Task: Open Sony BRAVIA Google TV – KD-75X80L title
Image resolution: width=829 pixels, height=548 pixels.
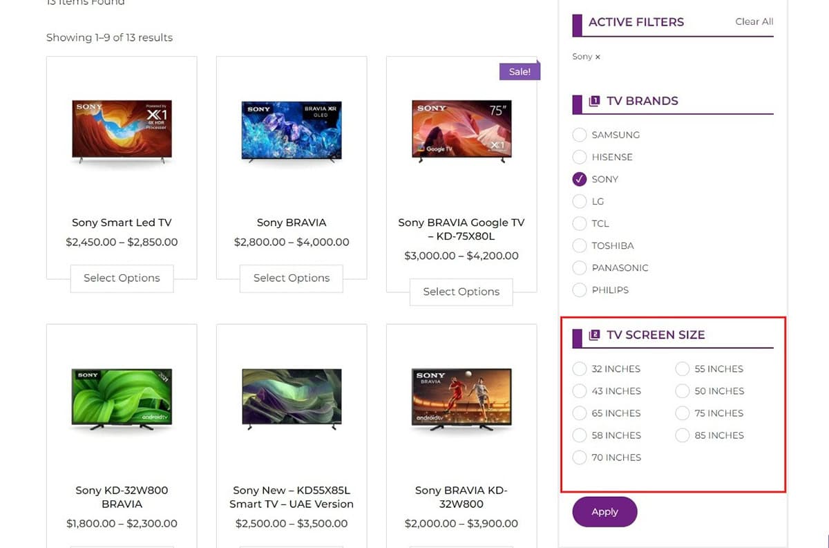Action: pyautogui.click(x=461, y=229)
